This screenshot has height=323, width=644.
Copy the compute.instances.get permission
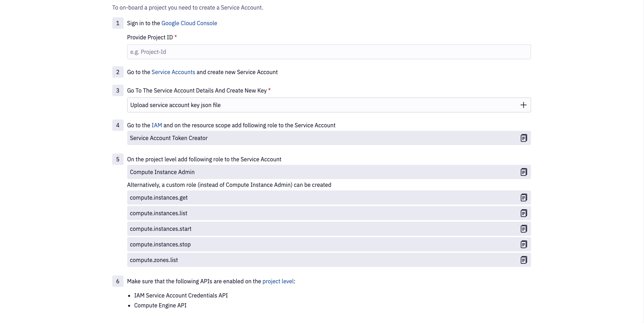point(524,197)
